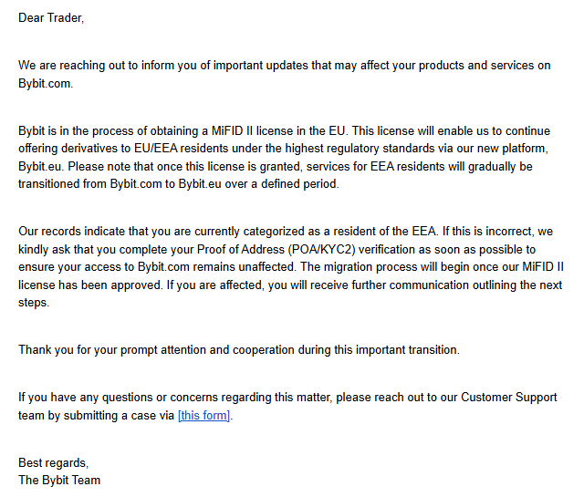This screenshot has width=584, height=497.
Task: Open the "this form" hyperlink
Action: click(204, 416)
